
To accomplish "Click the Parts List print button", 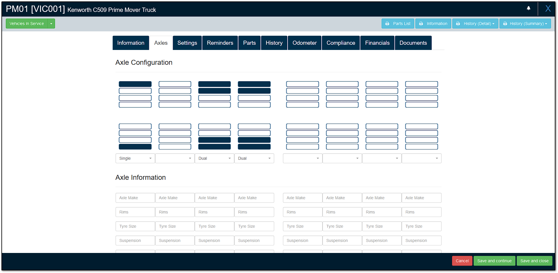I will (x=398, y=24).
